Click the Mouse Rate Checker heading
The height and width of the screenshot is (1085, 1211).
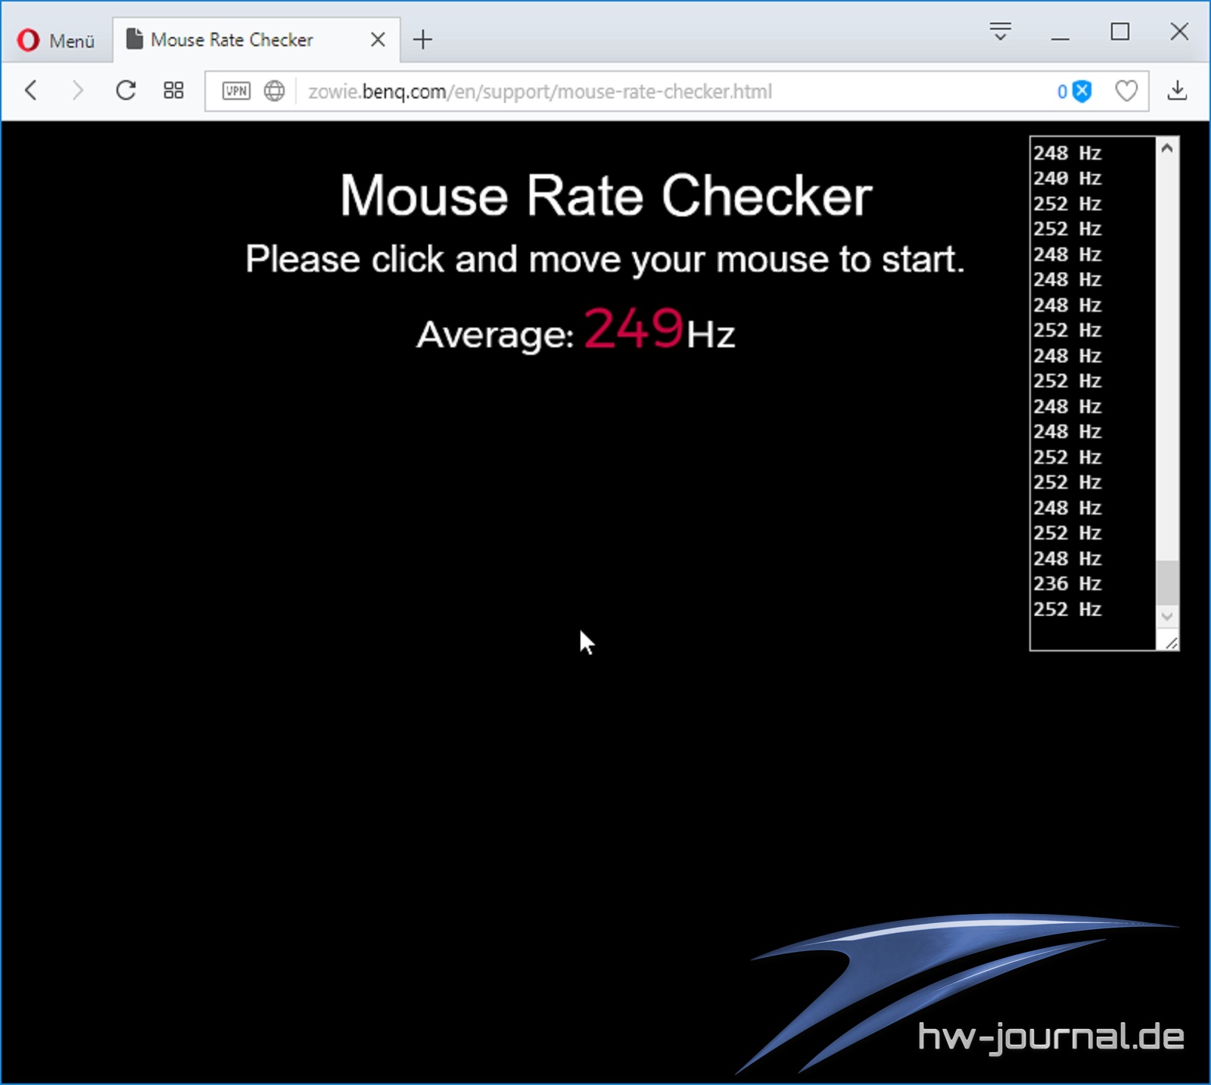pyautogui.click(x=605, y=195)
